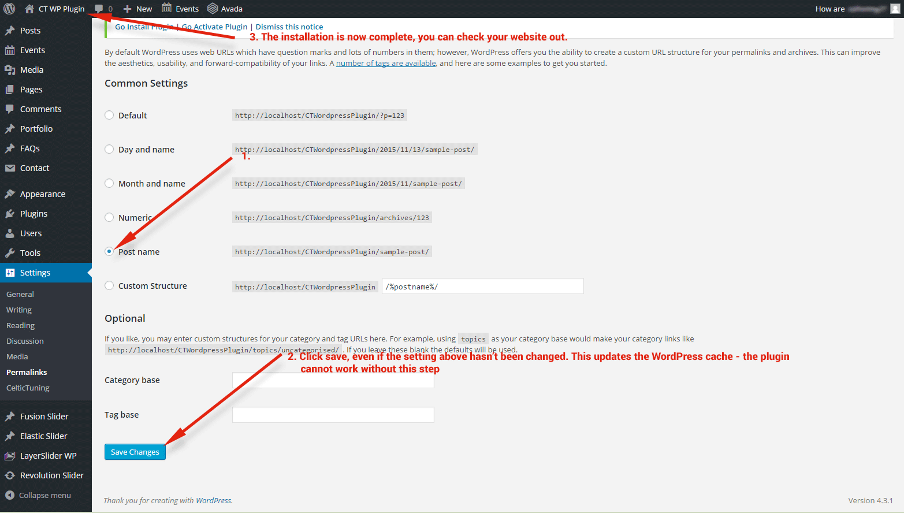Open Events calendar icon in admin bar

(167, 9)
